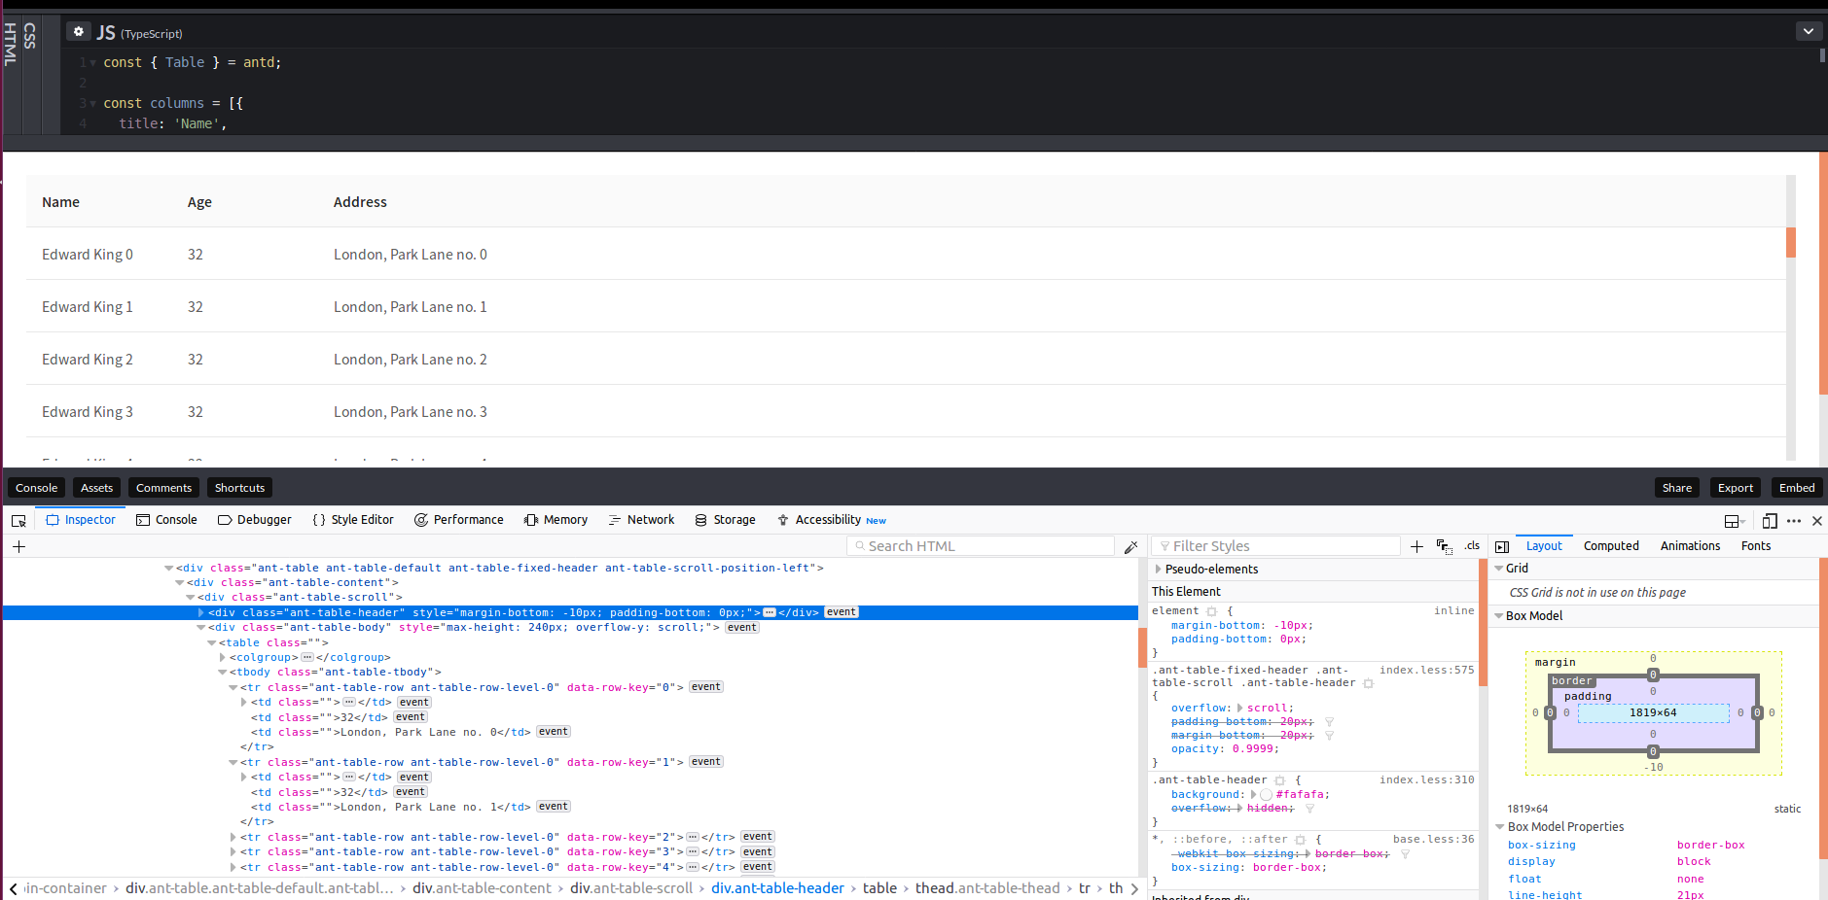Click the Export button
1828x900 pixels.
click(1735, 488)
